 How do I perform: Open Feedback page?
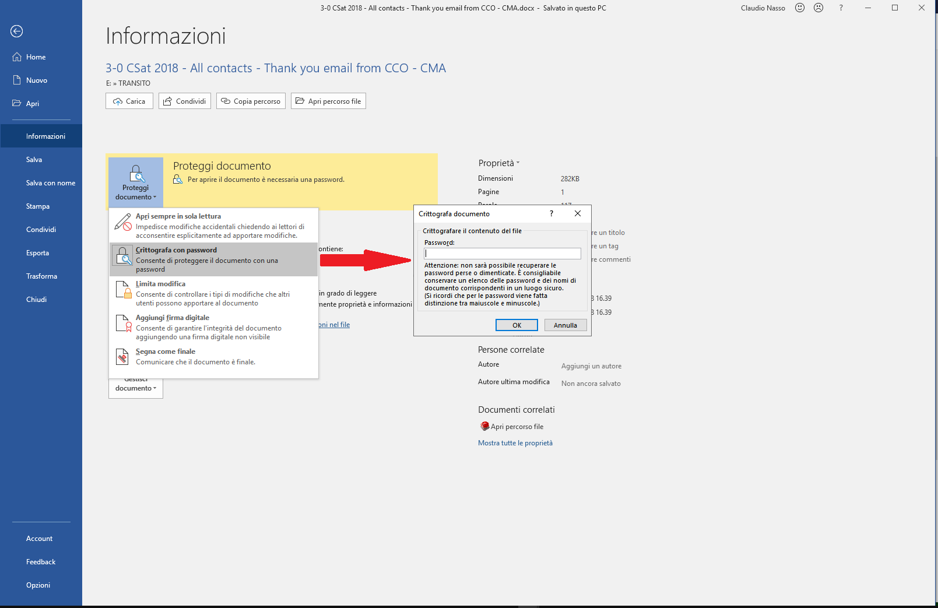[41, 562]
